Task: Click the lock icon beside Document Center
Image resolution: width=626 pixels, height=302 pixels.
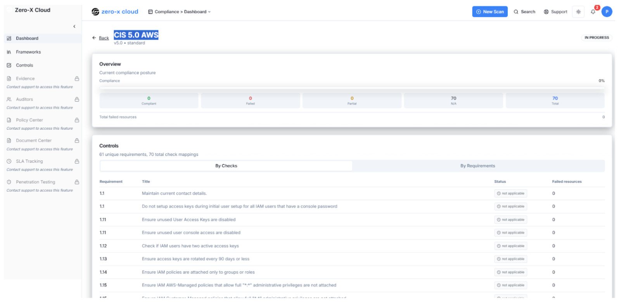Action: [x=77, y=140]
